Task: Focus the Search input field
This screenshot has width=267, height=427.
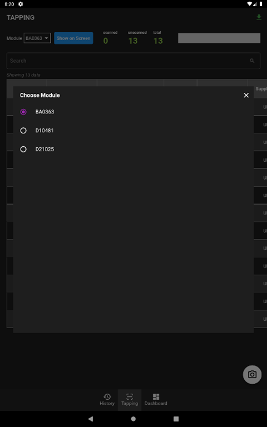Action: tap(133, 61)
